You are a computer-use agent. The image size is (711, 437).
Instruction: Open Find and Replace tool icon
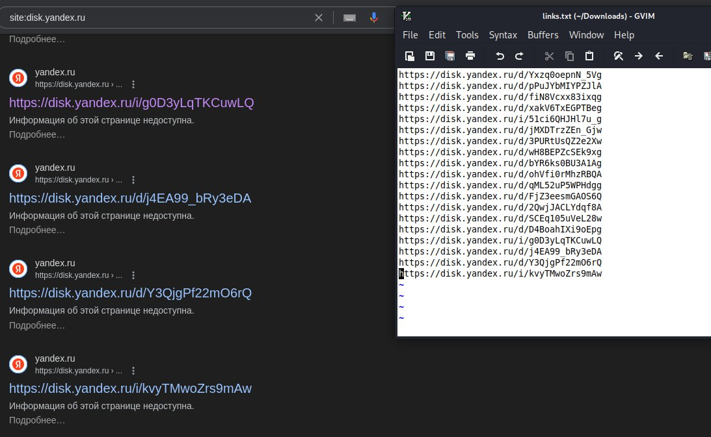[x=619, y=56]
